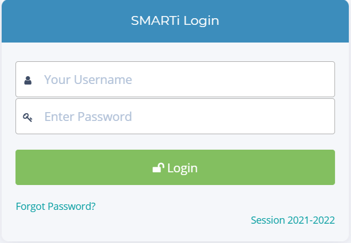This screenshot has width=351, height=243.
Task: Open the Forgot Password? link
Action: tap(56, 207)
